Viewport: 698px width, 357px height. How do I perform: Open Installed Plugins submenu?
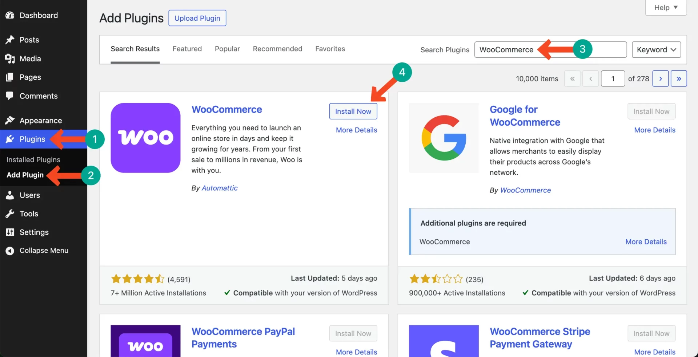[33, 159]
